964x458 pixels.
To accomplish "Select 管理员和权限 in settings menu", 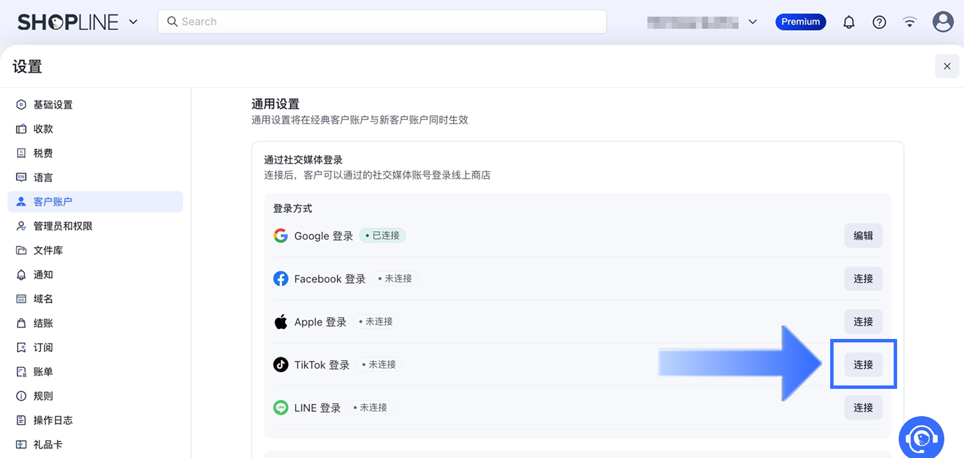I will coord(62,226).
